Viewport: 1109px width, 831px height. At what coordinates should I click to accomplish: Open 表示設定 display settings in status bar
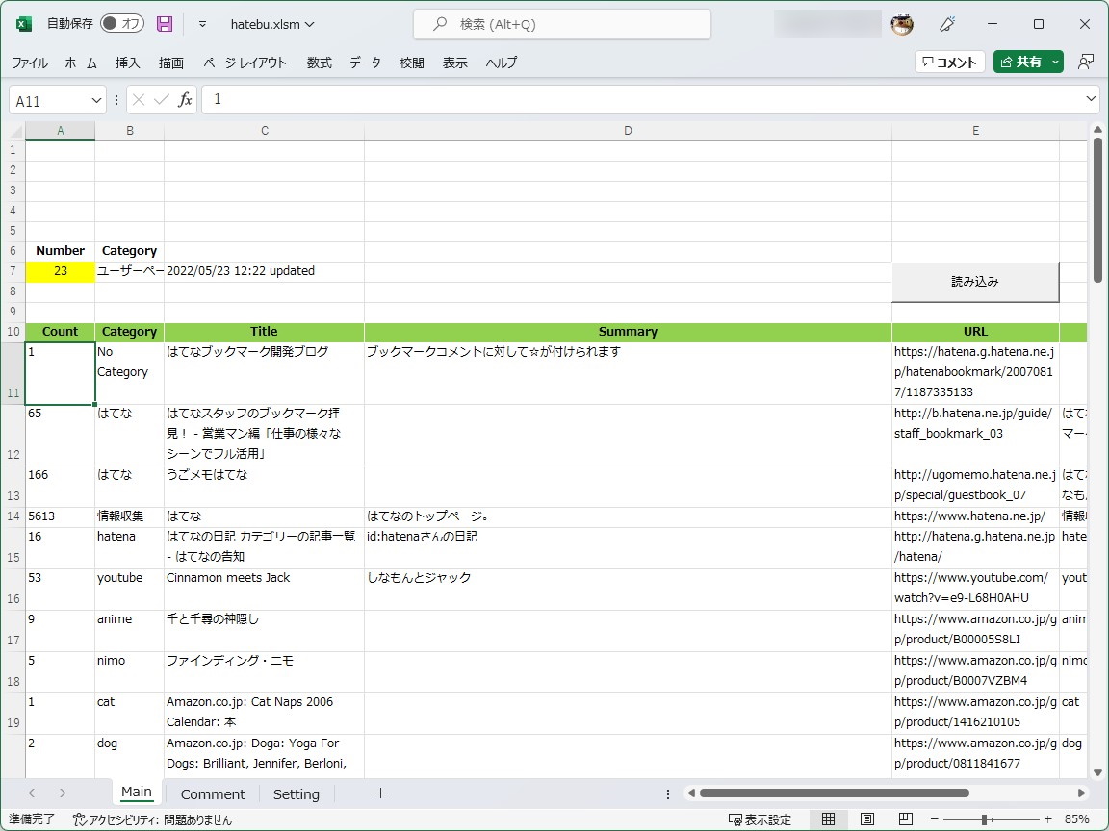[761, 819]
